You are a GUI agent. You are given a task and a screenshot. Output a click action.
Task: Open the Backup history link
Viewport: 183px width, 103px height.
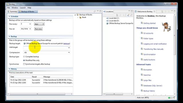click(149, 91)
